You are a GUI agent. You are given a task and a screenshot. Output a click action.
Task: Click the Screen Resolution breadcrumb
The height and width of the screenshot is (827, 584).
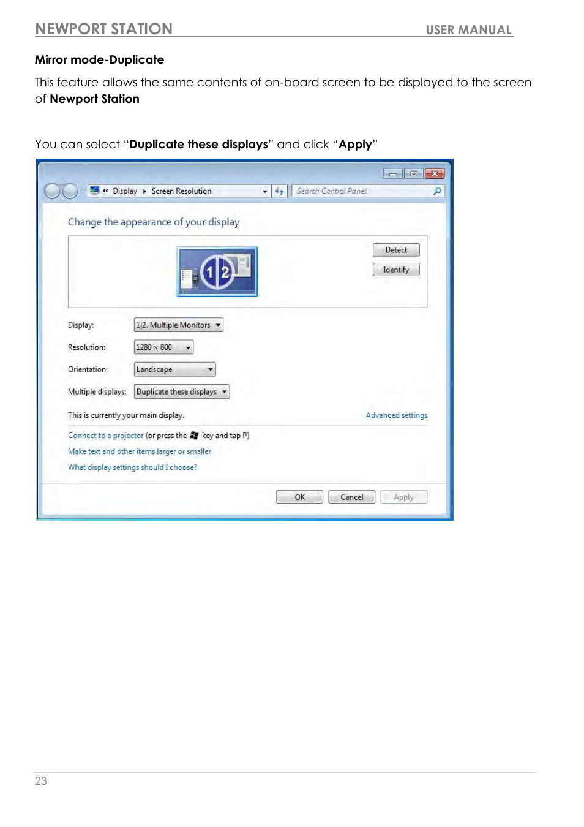[x=181, y=191]
